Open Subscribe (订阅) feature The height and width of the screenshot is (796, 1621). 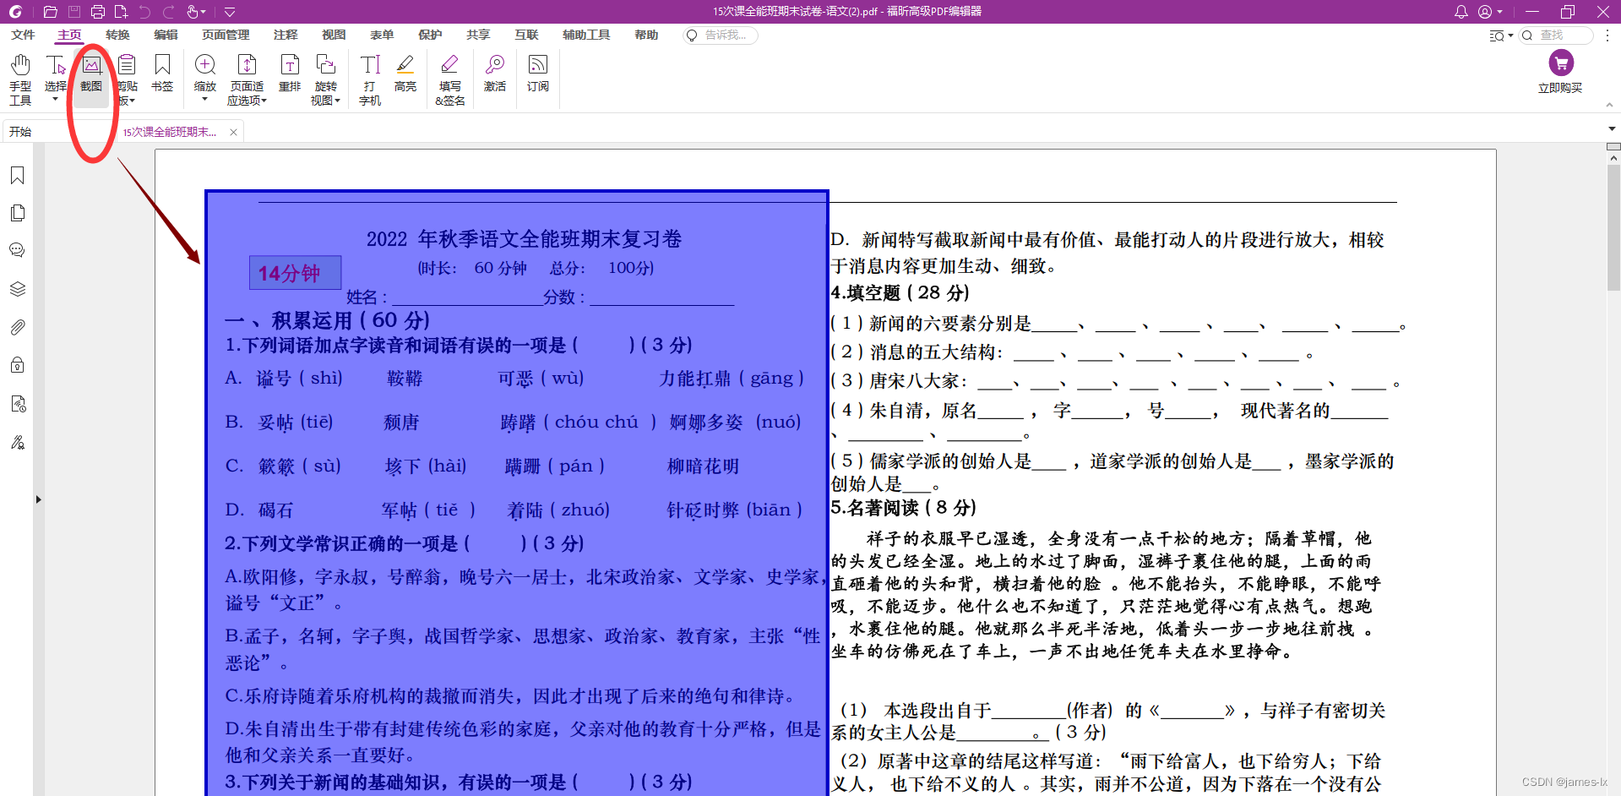(x=537, y=76)
